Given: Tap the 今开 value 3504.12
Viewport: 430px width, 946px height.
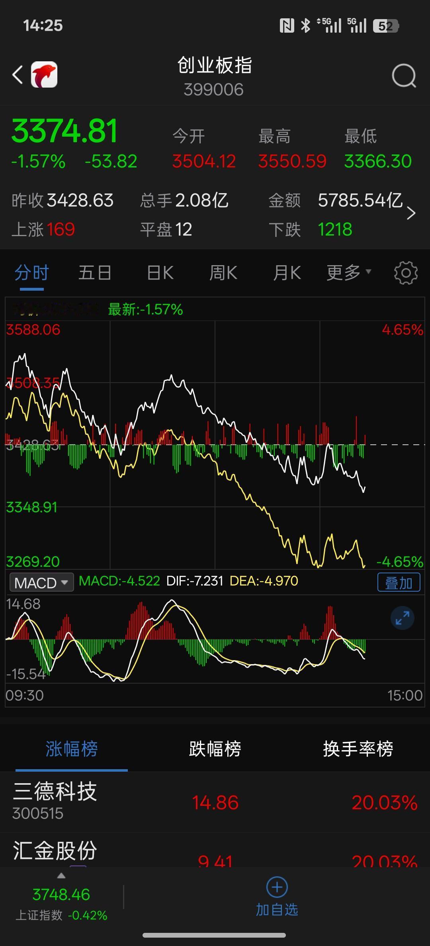Looking at the screenshot, I should [204, 161].
